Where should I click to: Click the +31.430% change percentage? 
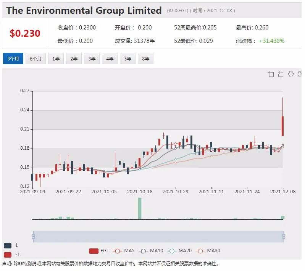272,41
